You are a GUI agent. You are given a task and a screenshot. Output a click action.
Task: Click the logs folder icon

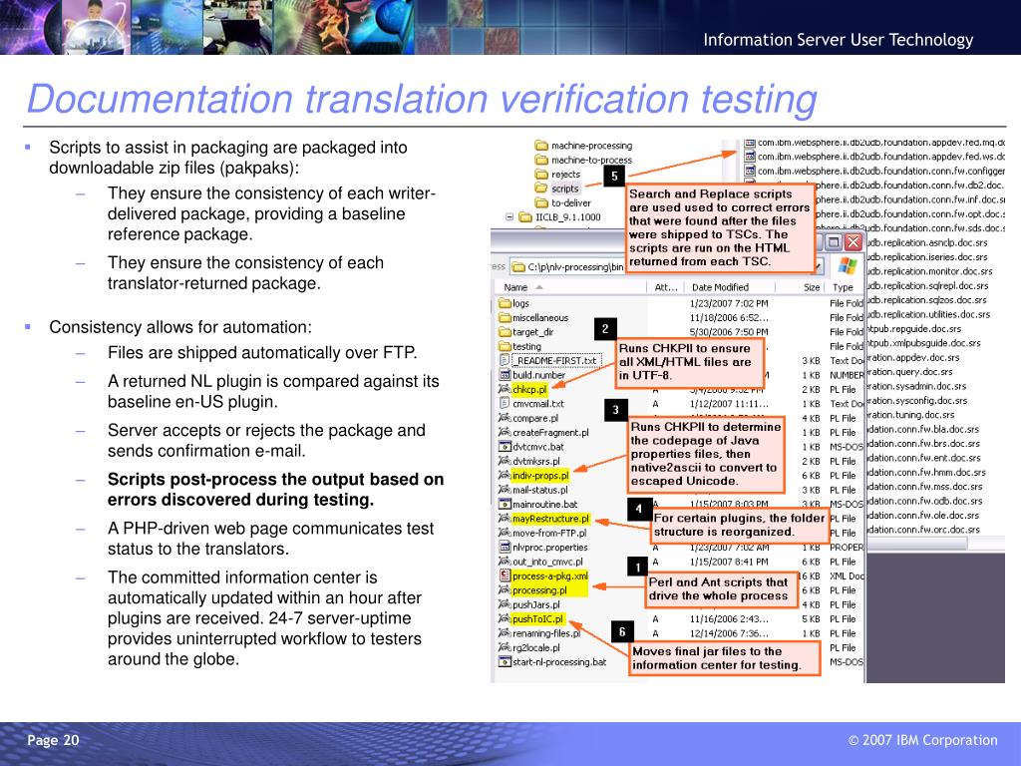tap(505, 303)
